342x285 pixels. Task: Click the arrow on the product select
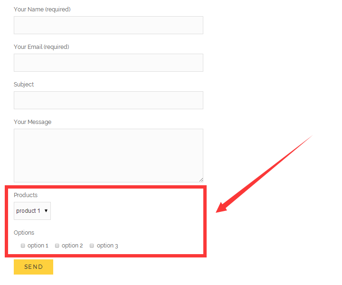pyautogui.click(x=46, y=211)
